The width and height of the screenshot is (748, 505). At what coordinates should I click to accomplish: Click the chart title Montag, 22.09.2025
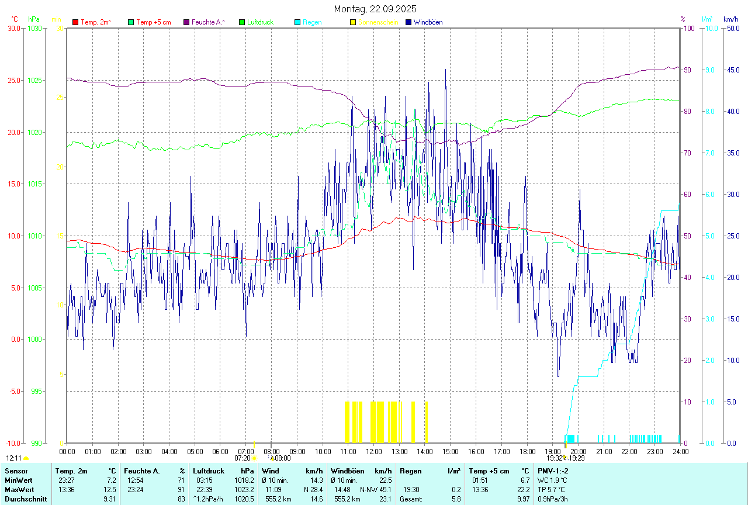(375, 9)
